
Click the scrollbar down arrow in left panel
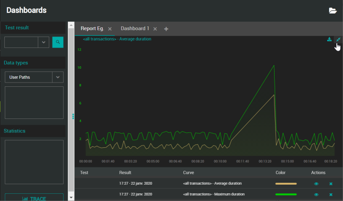point(71,197)
